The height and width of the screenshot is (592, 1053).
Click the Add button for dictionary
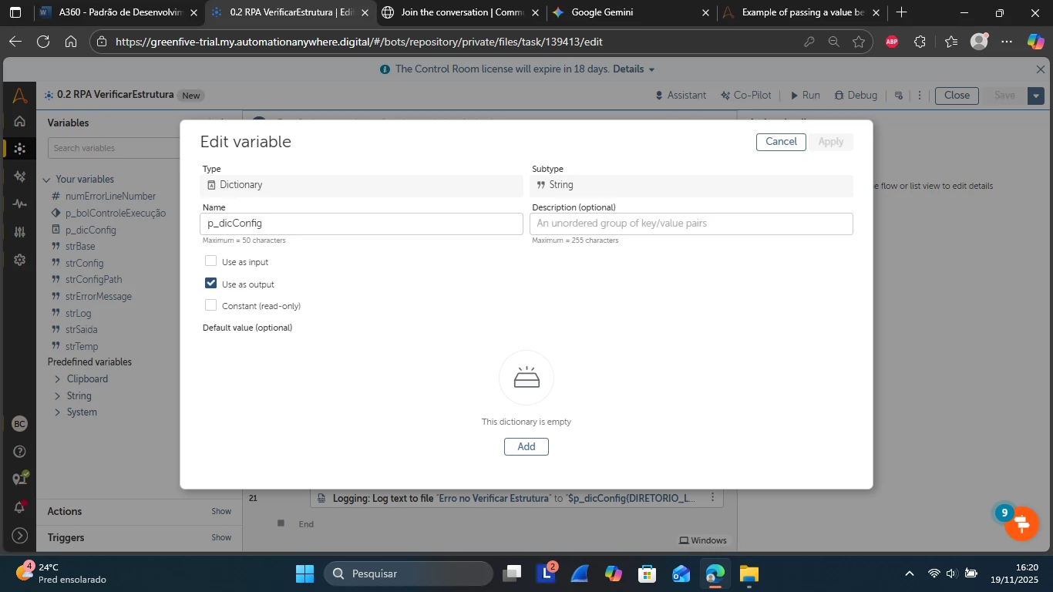526,446
